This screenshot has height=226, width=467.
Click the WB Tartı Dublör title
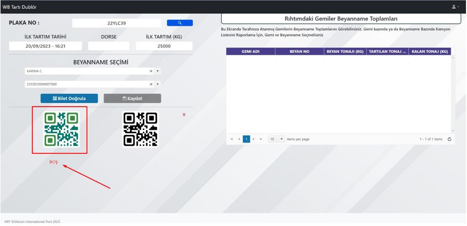(20, 7)
